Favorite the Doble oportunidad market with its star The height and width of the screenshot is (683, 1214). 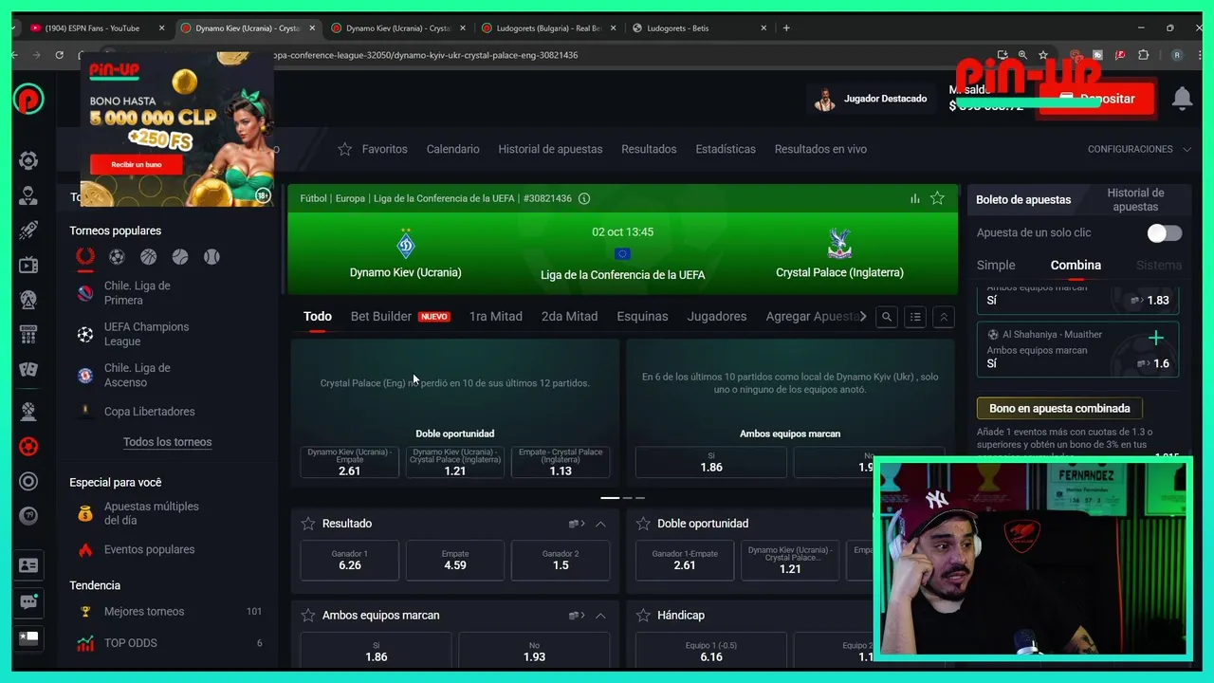643,524
